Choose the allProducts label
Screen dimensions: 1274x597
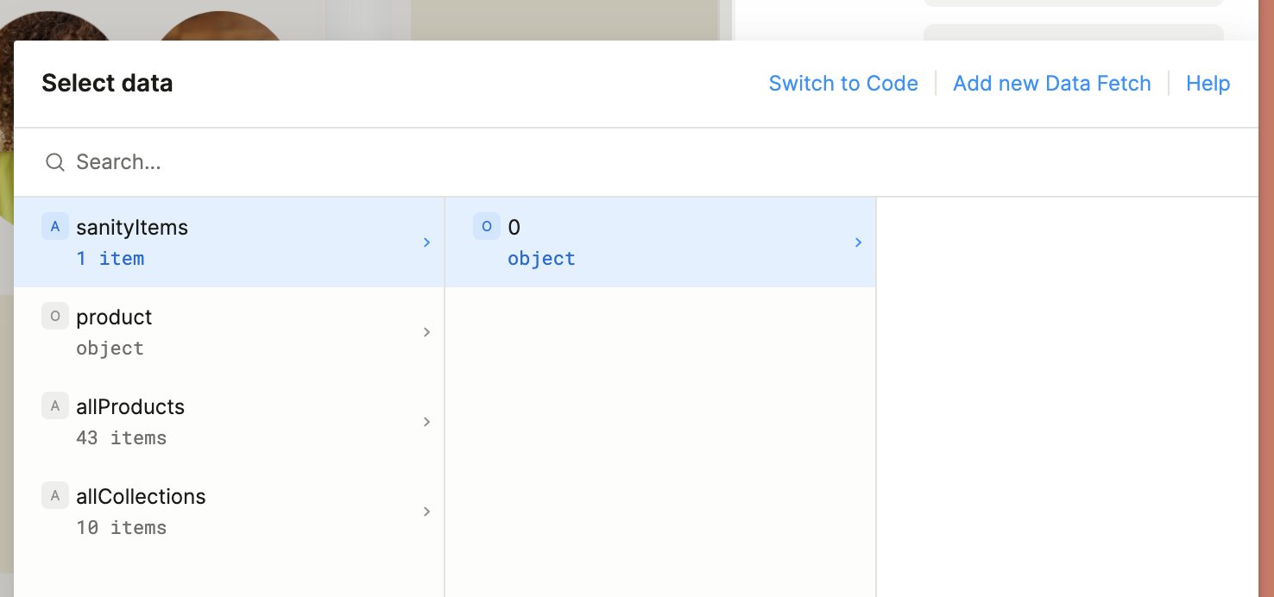pos(130,407)
